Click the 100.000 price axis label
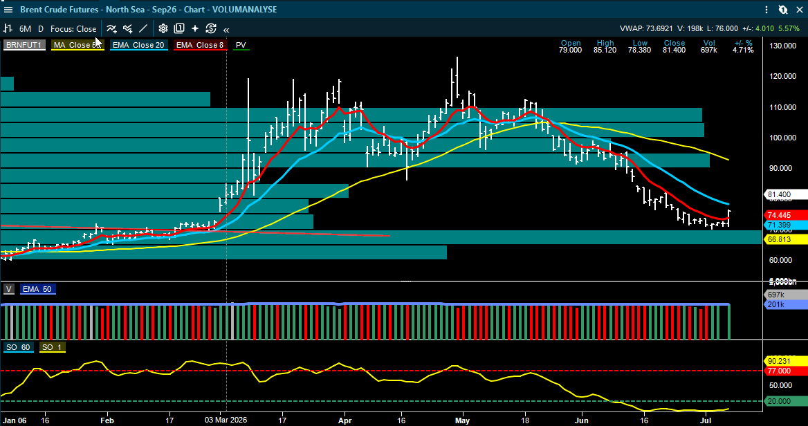 coord(782,138)
